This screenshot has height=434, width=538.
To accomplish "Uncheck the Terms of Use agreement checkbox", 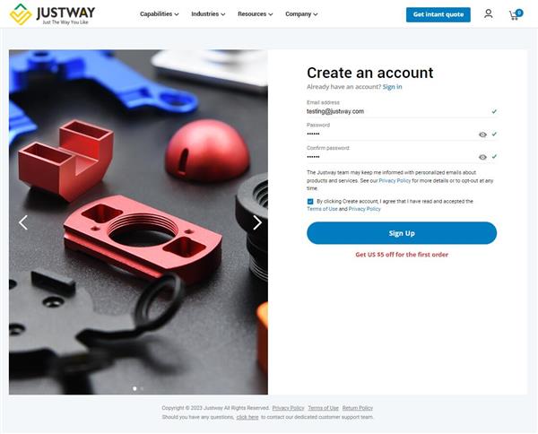I will pyautogui.click(x=310, y=202).
